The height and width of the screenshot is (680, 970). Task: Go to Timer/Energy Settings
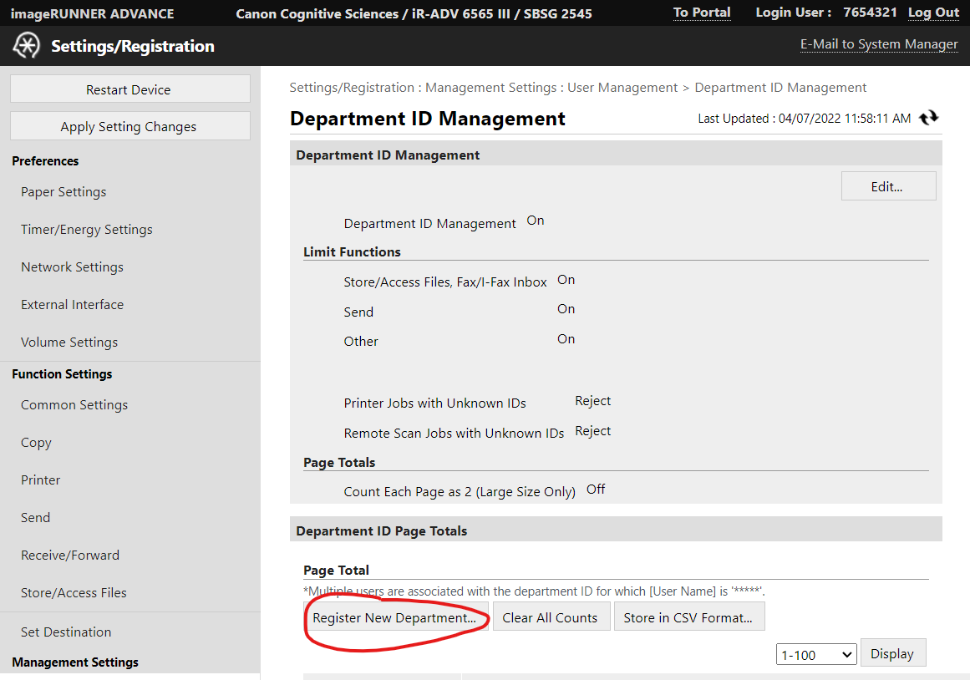pyautogui.click(x=87, y=230)
